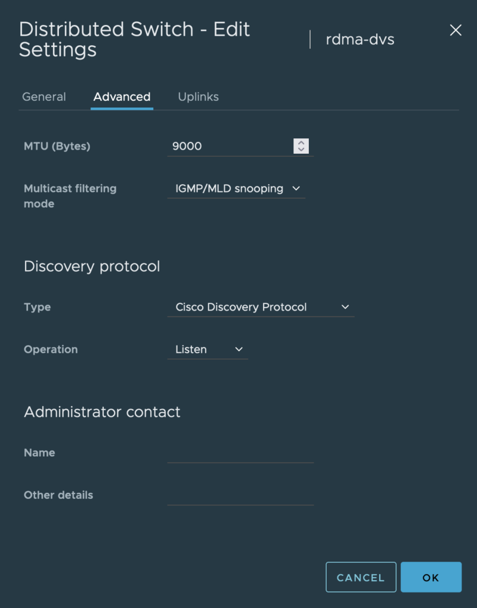This screenshot has width=477, height=608.
Task: Open the Uplinks tab
Action: pyautogui.click(x=198, y=97)
